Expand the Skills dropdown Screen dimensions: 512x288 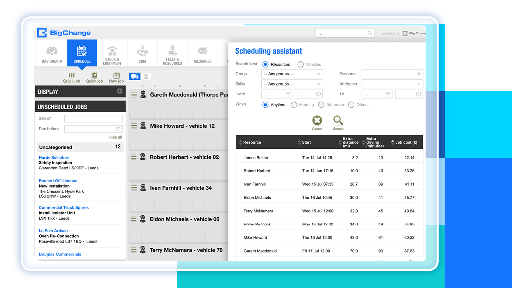(292, 83)
